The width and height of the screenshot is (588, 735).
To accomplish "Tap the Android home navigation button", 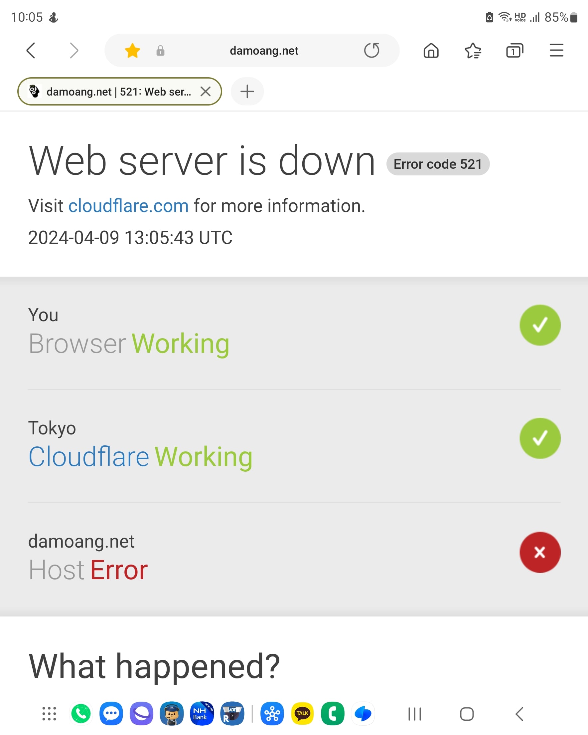I will coord(467,714).
